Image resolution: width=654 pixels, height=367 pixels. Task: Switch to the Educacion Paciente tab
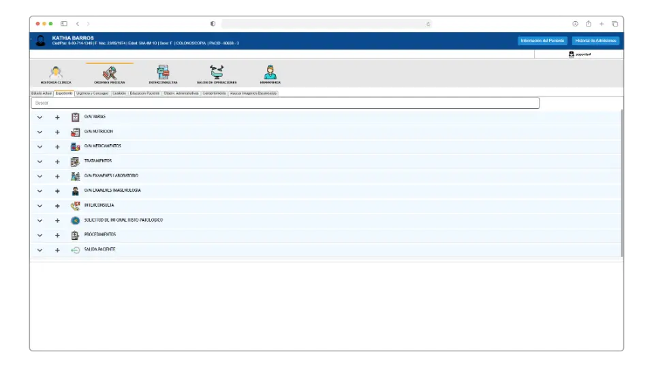(144, 93)
